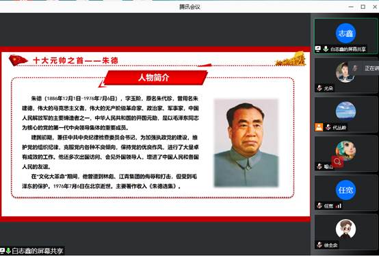The height and width of the screenshot is (256, 379).
Task: Click the network signal bars beside 任宽
Action: (x=339, y=206)
